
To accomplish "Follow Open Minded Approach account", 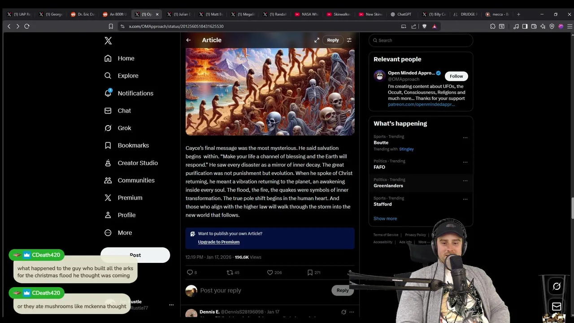I will tap(456, 76).
